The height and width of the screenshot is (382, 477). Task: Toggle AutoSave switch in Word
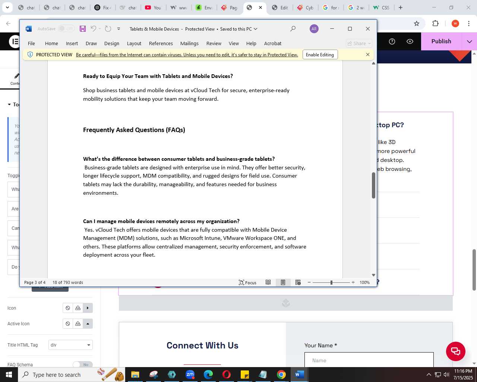pos(66,29)
